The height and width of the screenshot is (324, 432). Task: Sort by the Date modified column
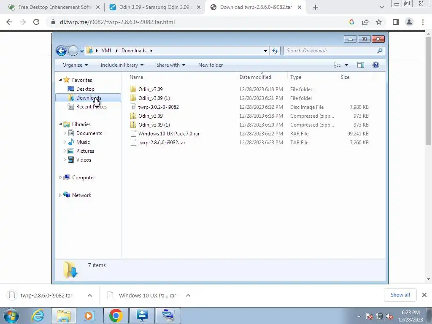click(262, 77)
